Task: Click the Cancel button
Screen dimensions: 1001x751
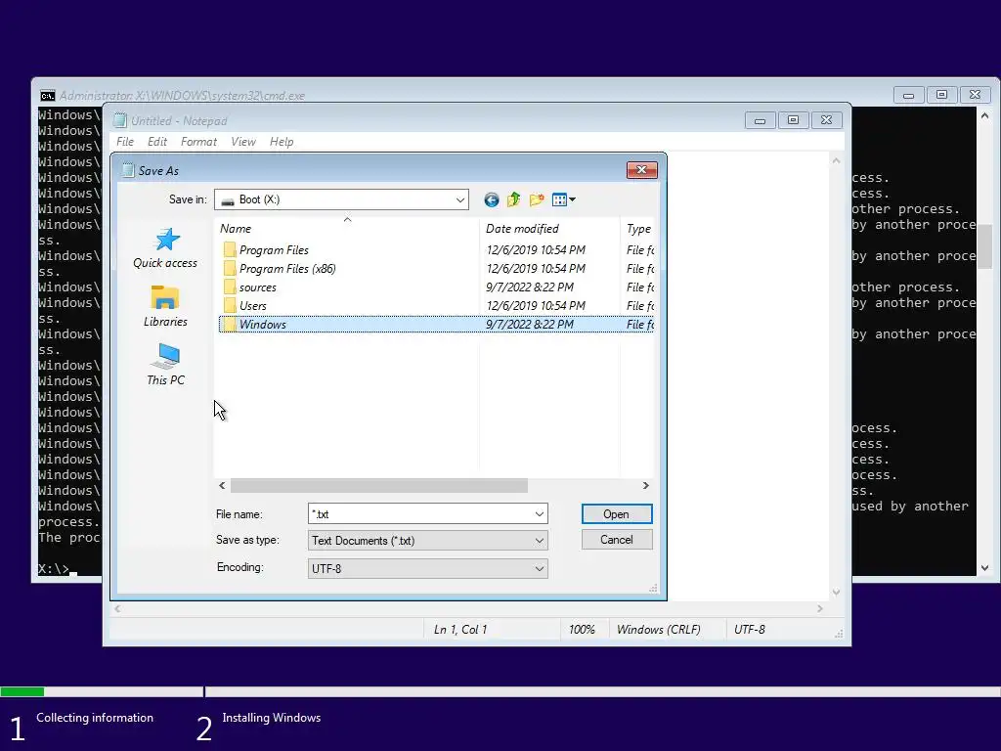Action: (617, 540)
